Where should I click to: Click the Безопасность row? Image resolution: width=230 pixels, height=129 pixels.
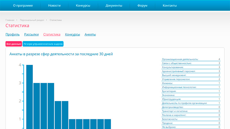pyautogui.click(x=191, y=119)
